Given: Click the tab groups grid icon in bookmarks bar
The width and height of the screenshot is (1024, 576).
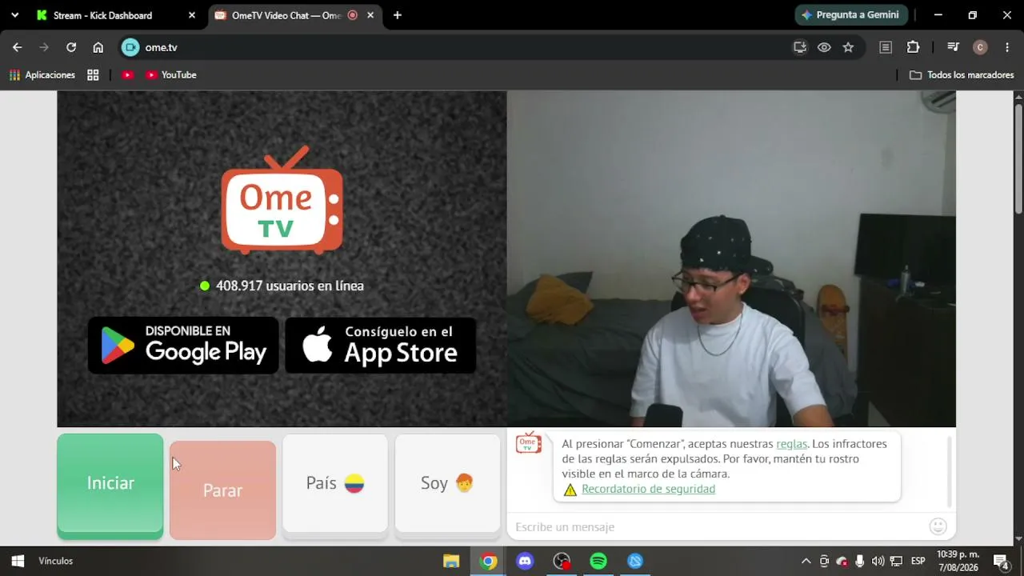Looking at the screenshot, I should (x=93, y=75).
